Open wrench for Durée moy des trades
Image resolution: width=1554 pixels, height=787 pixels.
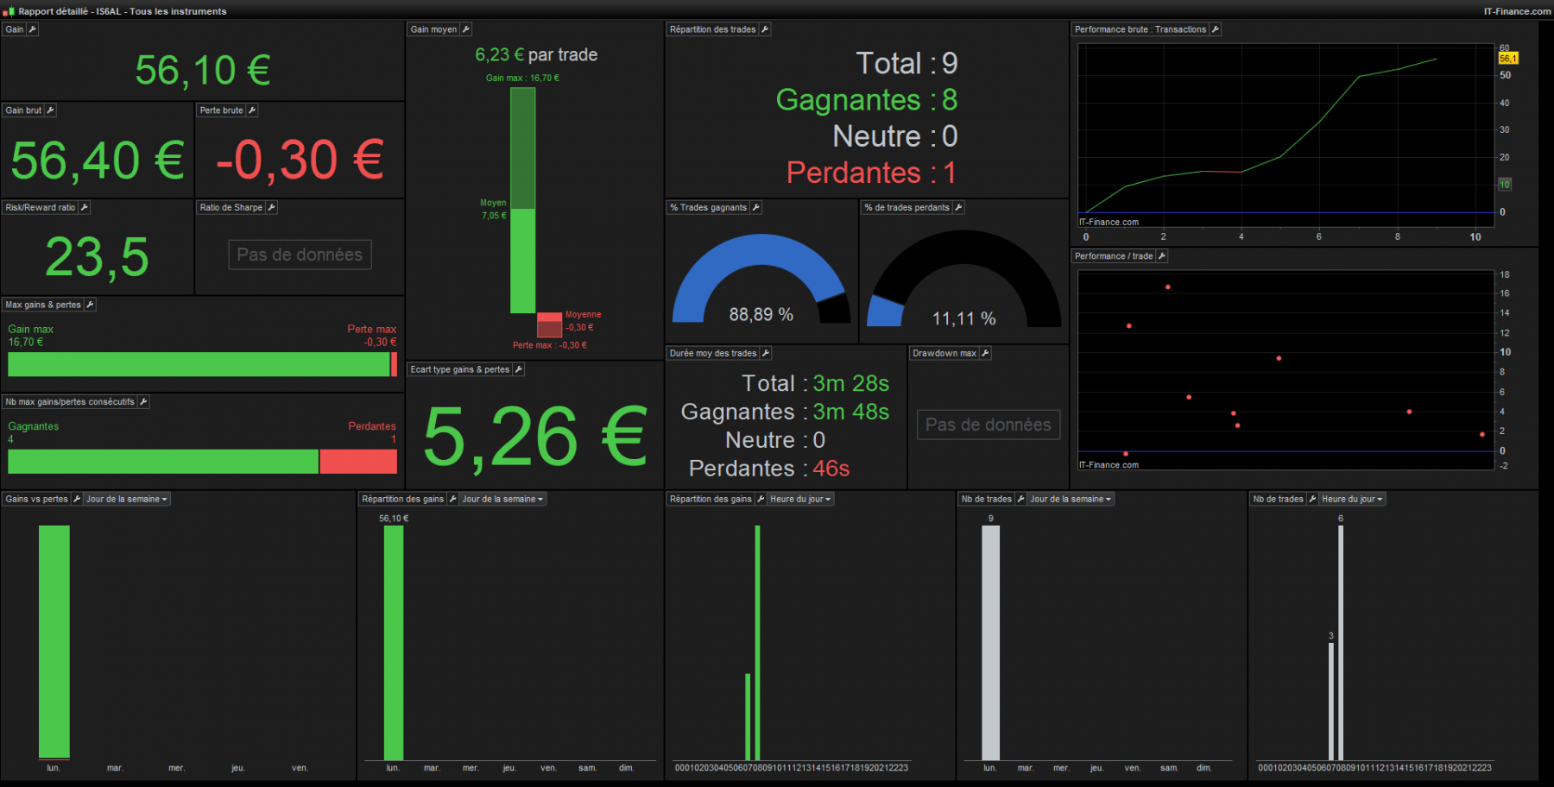[766, 353]
